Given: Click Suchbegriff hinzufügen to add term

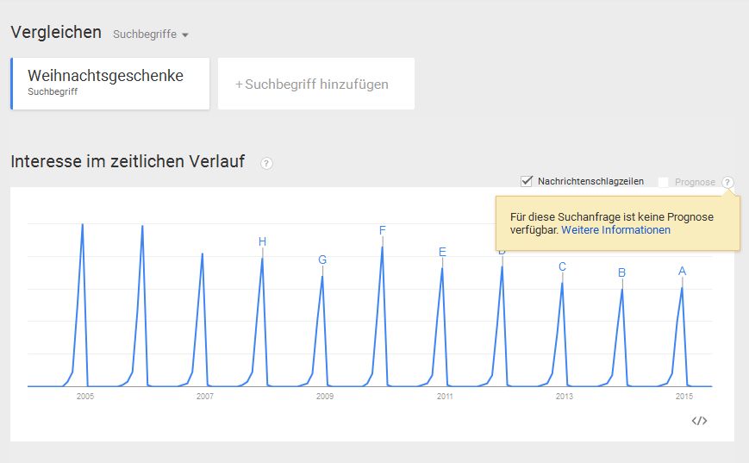Looking at the screenshot, I should coord(316,84).
